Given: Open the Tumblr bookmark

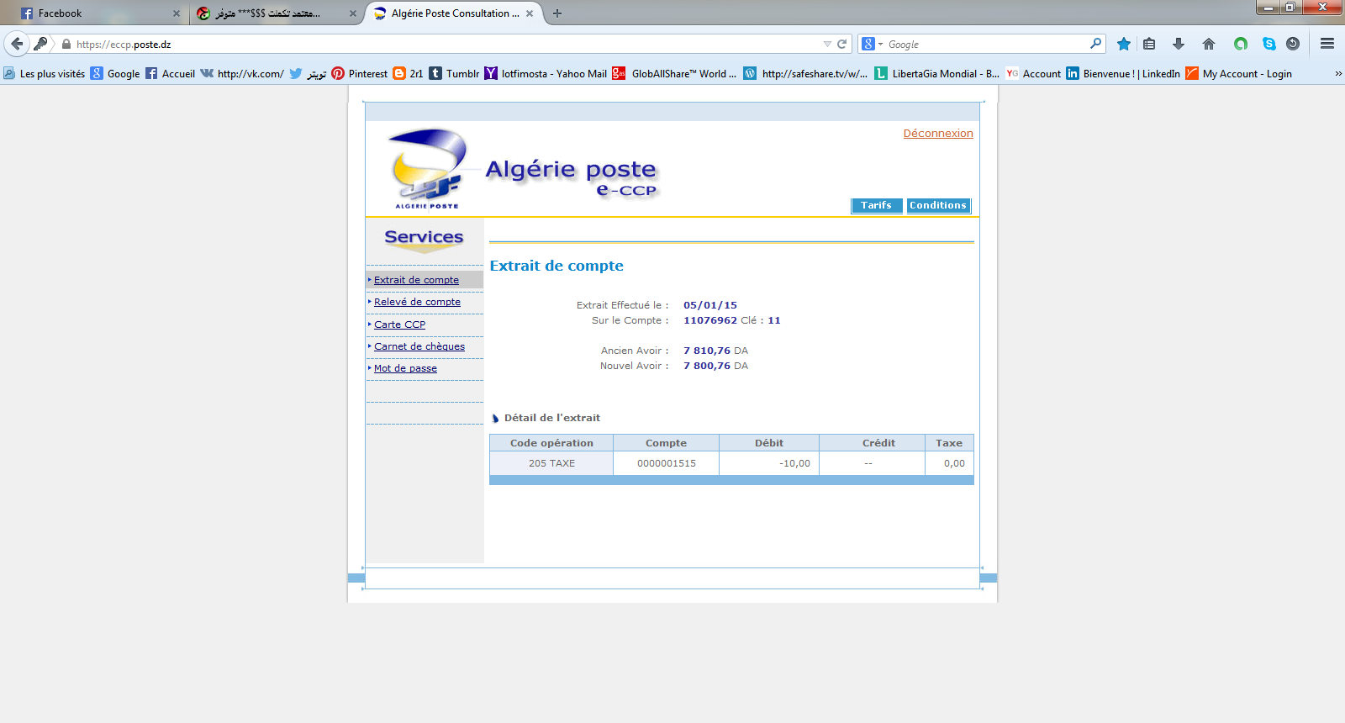Looking at the screenshot, I should 454,74.
